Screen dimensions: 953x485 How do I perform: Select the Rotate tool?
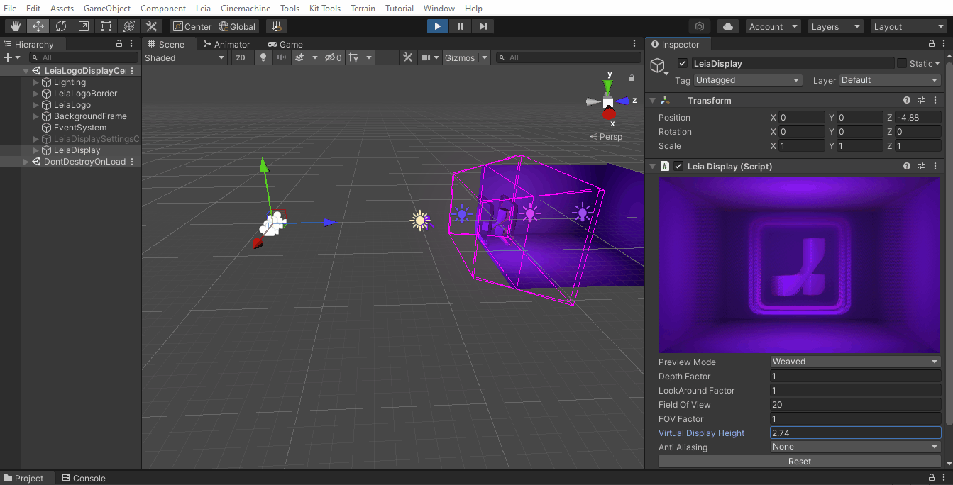(x=61, y=26)
